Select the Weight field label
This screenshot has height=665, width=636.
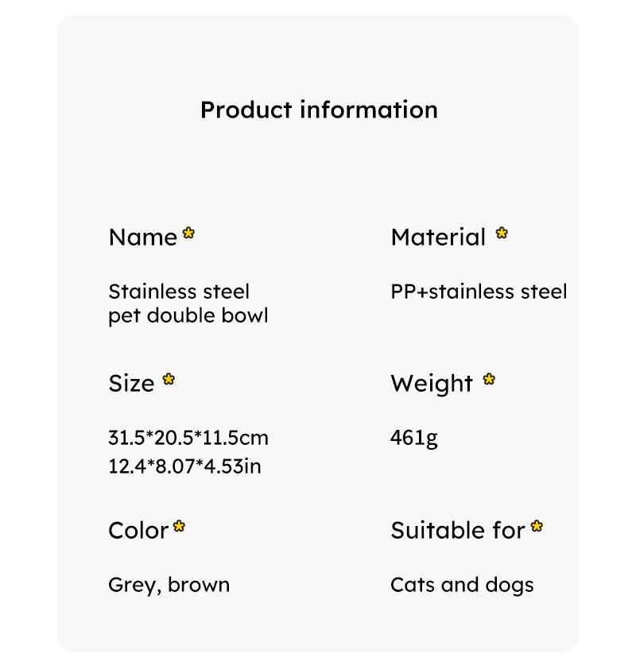coord(432,384)
